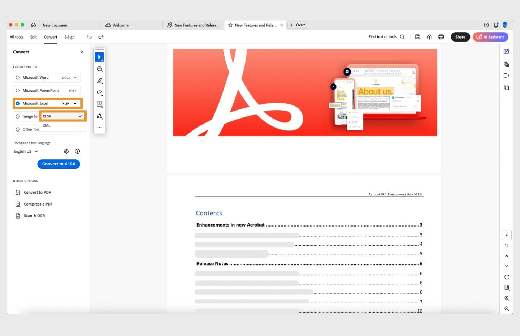The height and width of the screenshot is (336, 520).
Task: Select the Selection tool in the quick toolbar
Action: [100, 57]
